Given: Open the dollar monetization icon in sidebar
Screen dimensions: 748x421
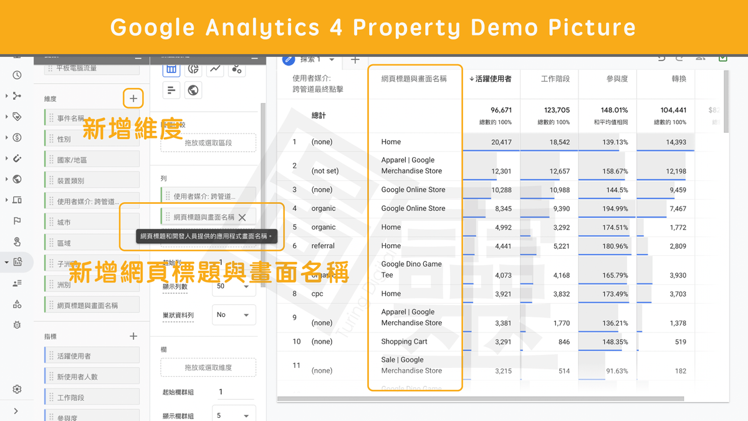Looking at the screenshot, I should click(17, 138).
